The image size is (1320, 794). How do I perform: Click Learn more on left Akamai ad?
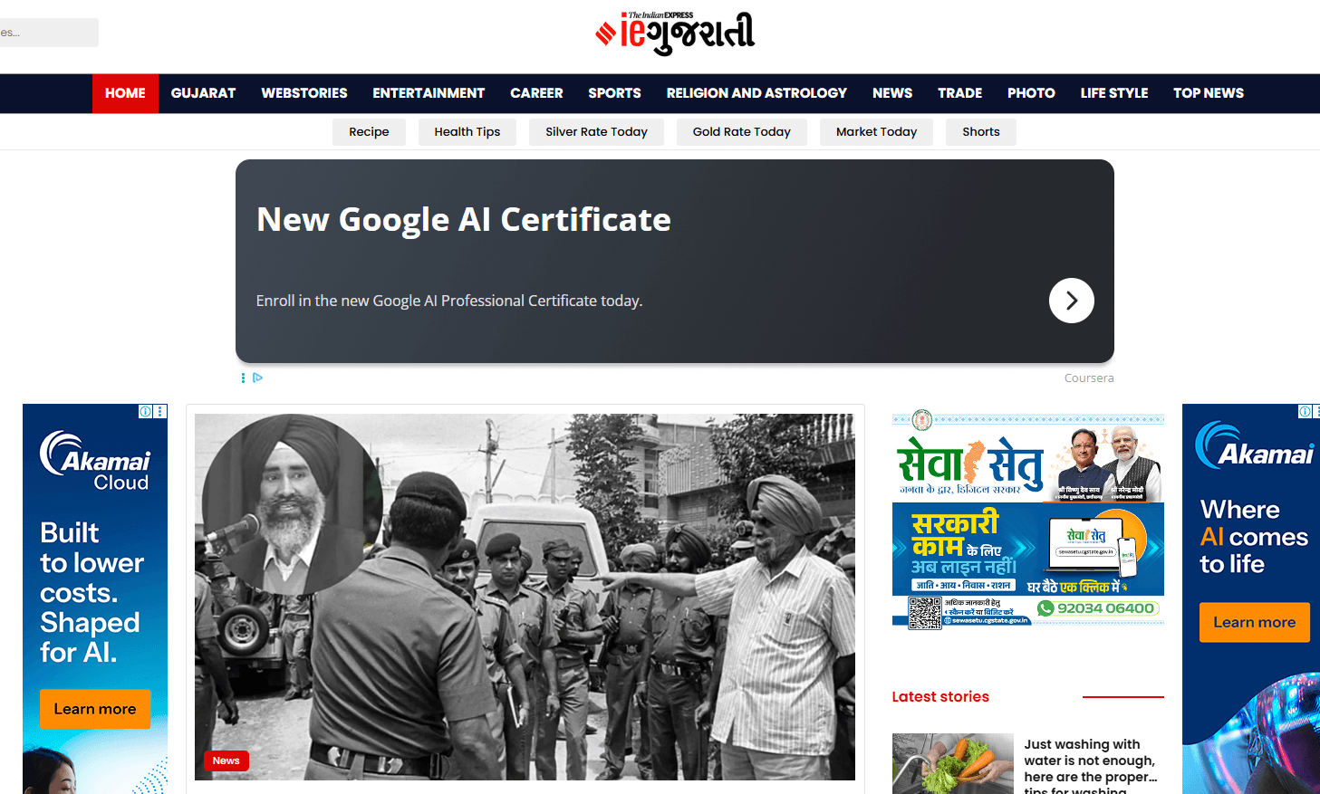click(x=95, y=709)
